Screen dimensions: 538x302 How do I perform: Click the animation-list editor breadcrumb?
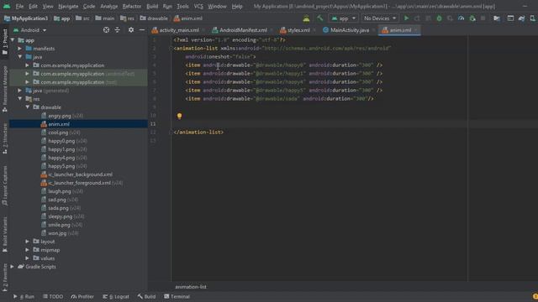(191, 287)
